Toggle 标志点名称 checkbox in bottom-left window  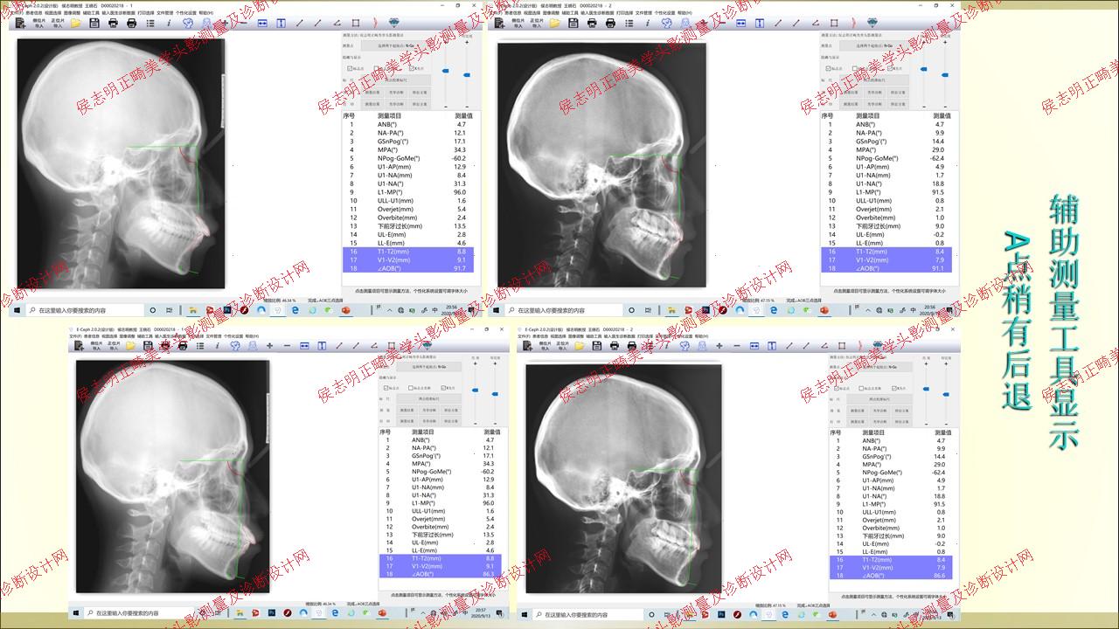point(411,388)
